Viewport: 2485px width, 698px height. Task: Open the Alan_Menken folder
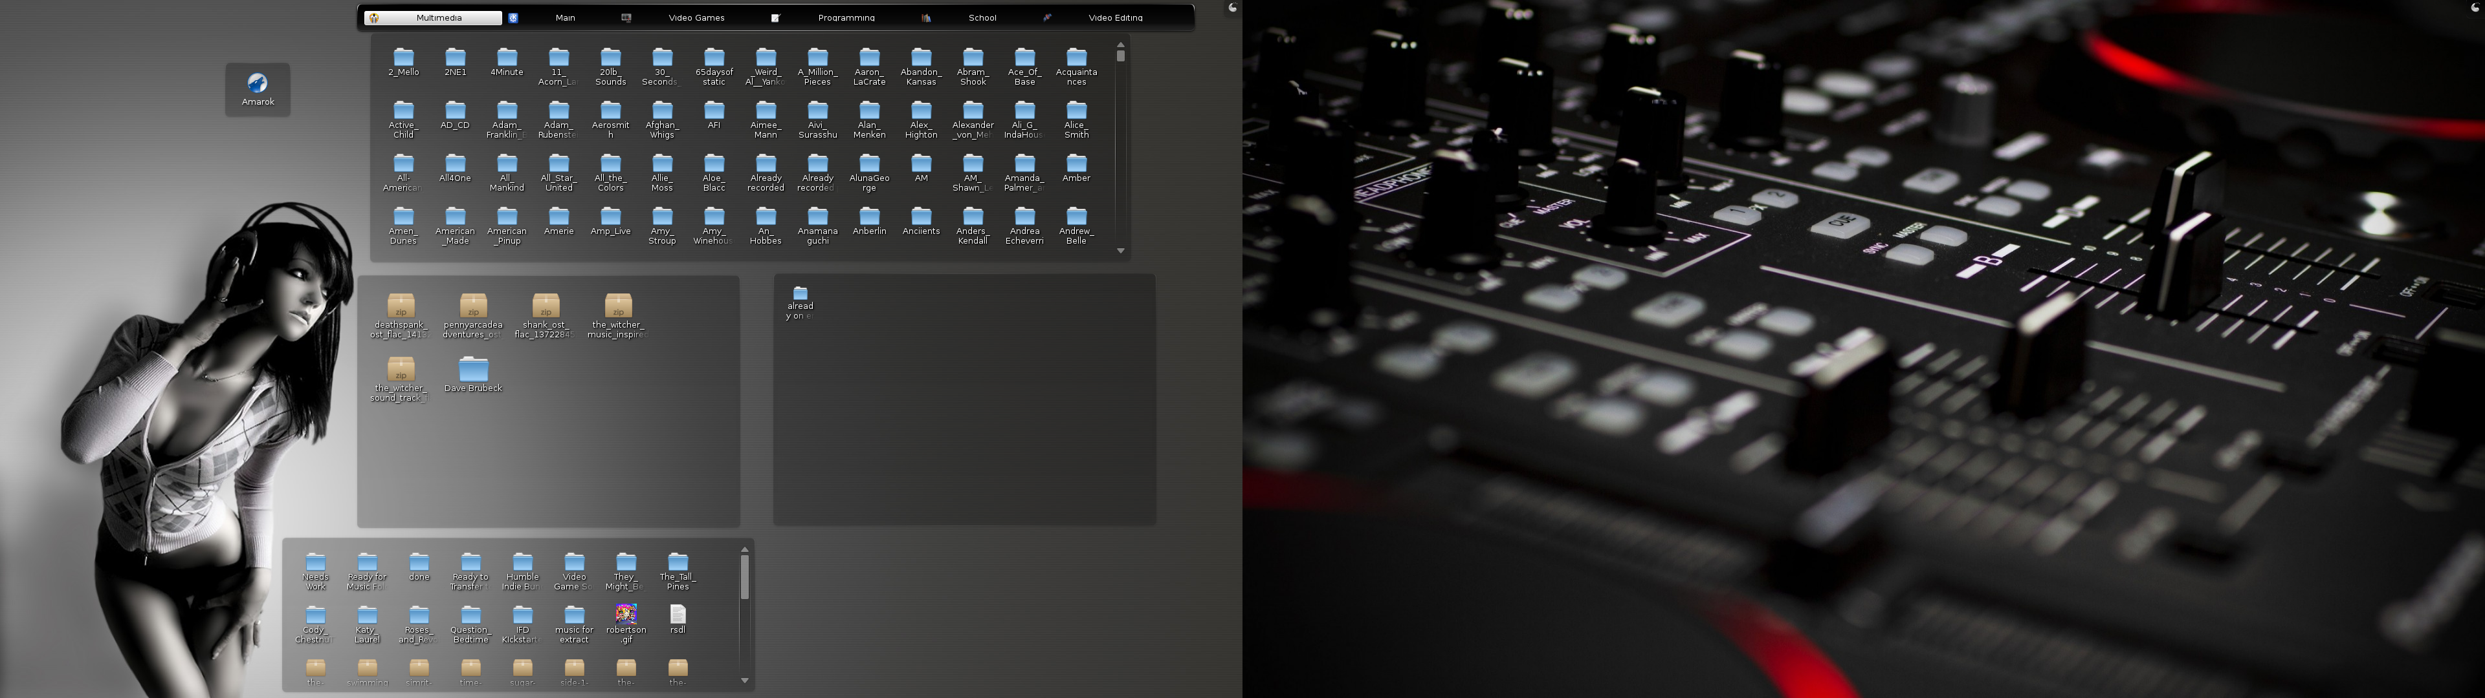[x=869, y=118]
